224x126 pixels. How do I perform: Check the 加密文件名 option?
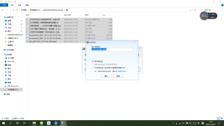[x=93, y=64]
